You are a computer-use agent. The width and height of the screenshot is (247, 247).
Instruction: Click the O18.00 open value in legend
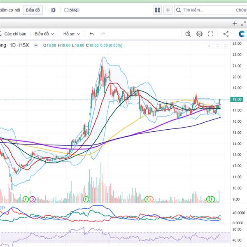[x=50, y=46]
